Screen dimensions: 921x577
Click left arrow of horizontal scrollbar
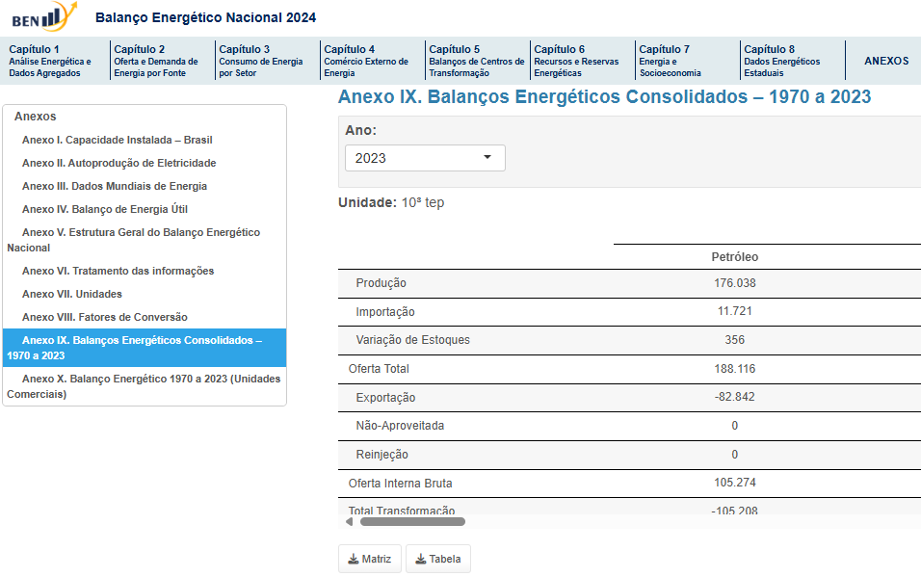coord(349,521)
